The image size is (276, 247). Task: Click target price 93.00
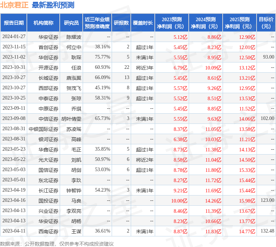click(x=269, y=57)
